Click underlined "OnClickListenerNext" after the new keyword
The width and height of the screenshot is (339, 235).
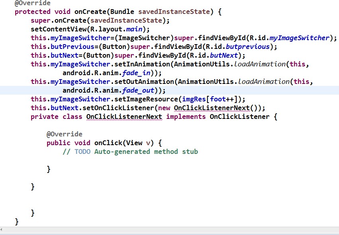[x=212, y=108]
